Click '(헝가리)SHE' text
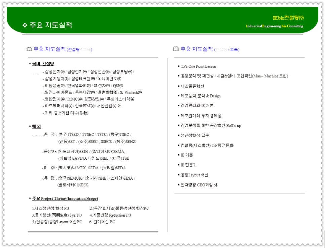 (96, 178)
